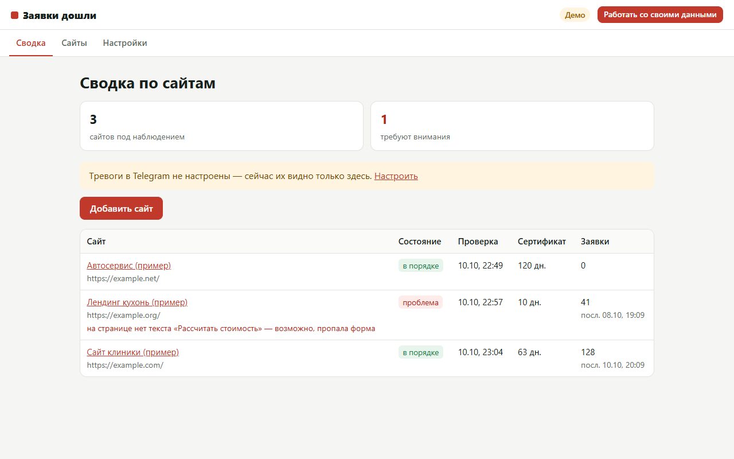
Task: Click the requests count 128
Action: (588, 352)
